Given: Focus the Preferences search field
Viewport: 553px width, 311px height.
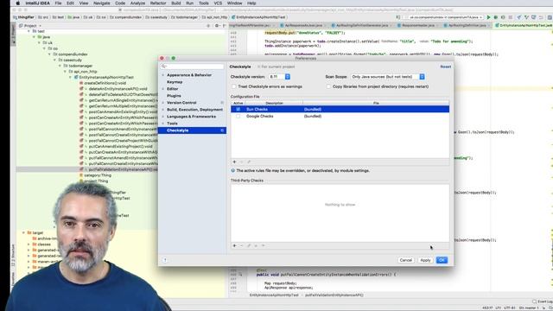Looking at the screenshot, I should pos(192,67).
